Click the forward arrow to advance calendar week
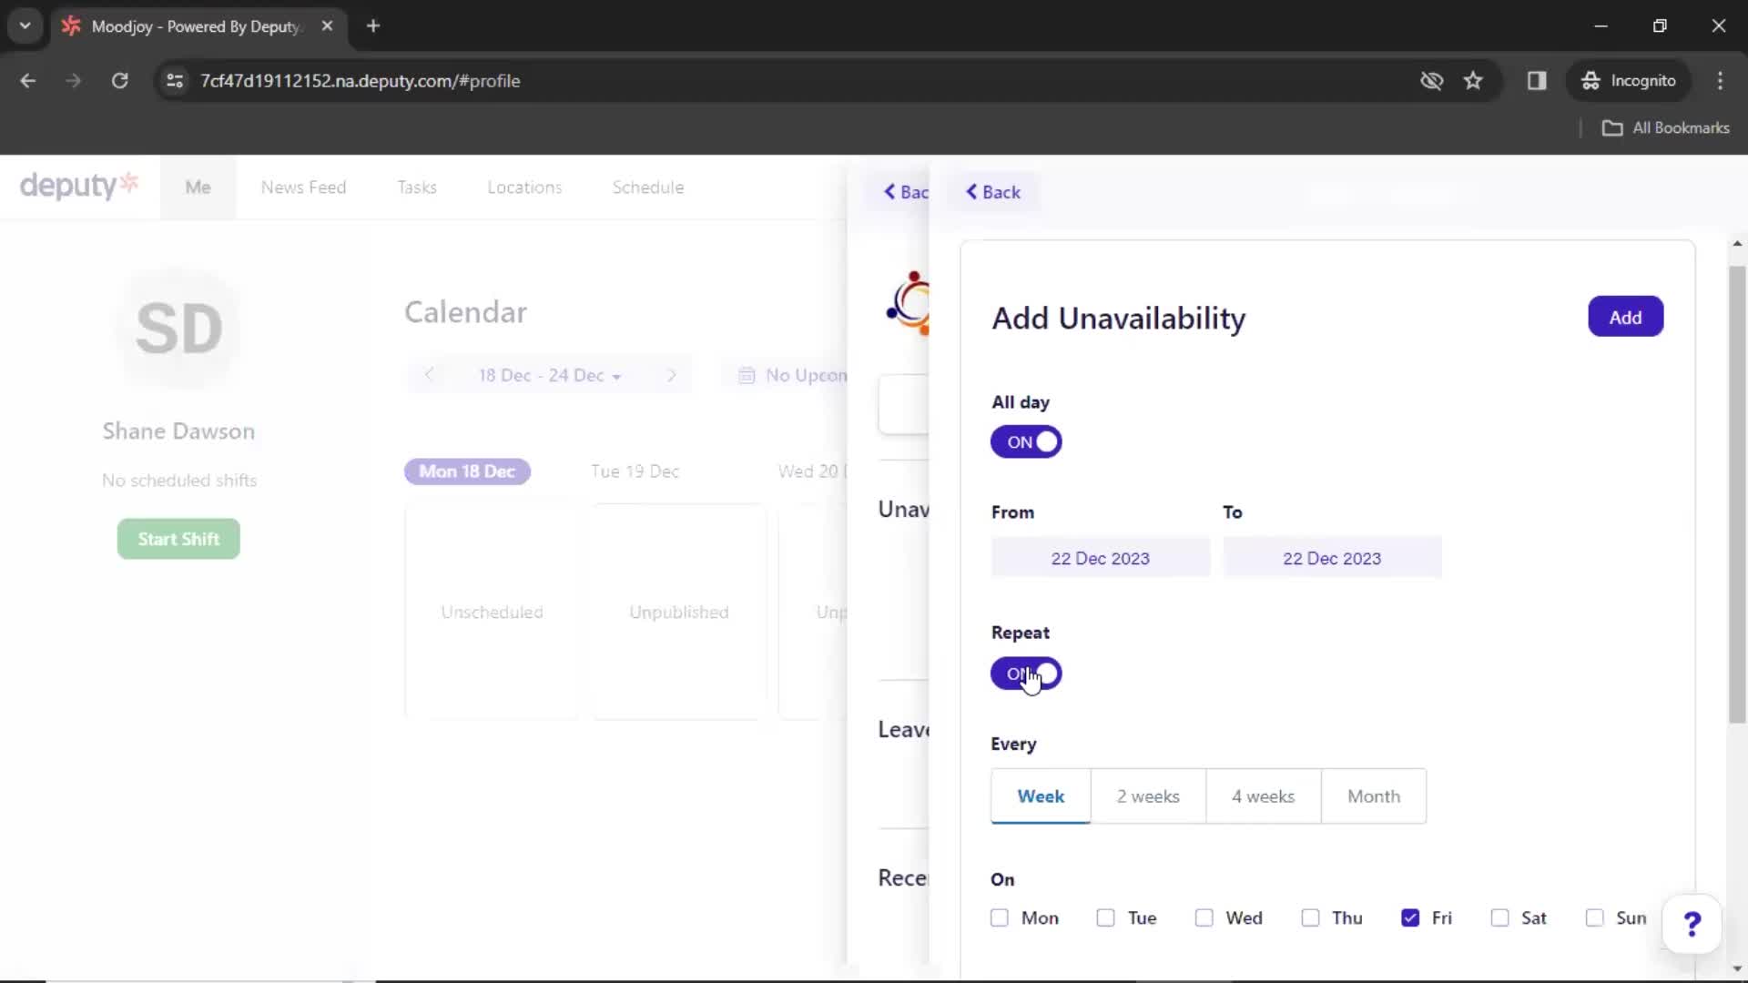Image resolution: width=1748 pixels, height=983 pixels. (x=671, y=374)
